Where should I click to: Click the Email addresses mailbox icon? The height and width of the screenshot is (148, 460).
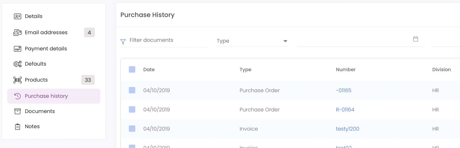point(18,33)
